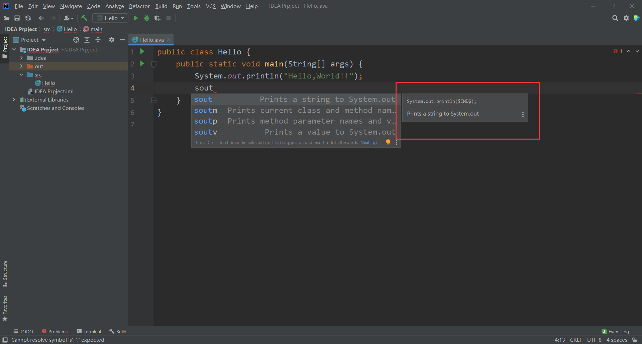Open the Hello run configuration dropdown

coord(110,18)
